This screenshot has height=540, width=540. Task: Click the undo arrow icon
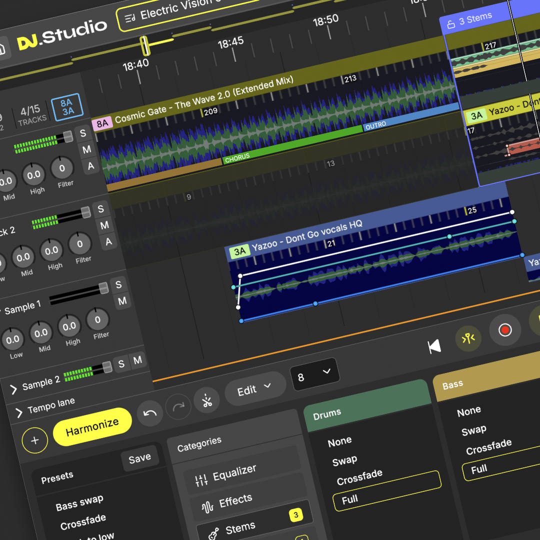click(150, 413)
